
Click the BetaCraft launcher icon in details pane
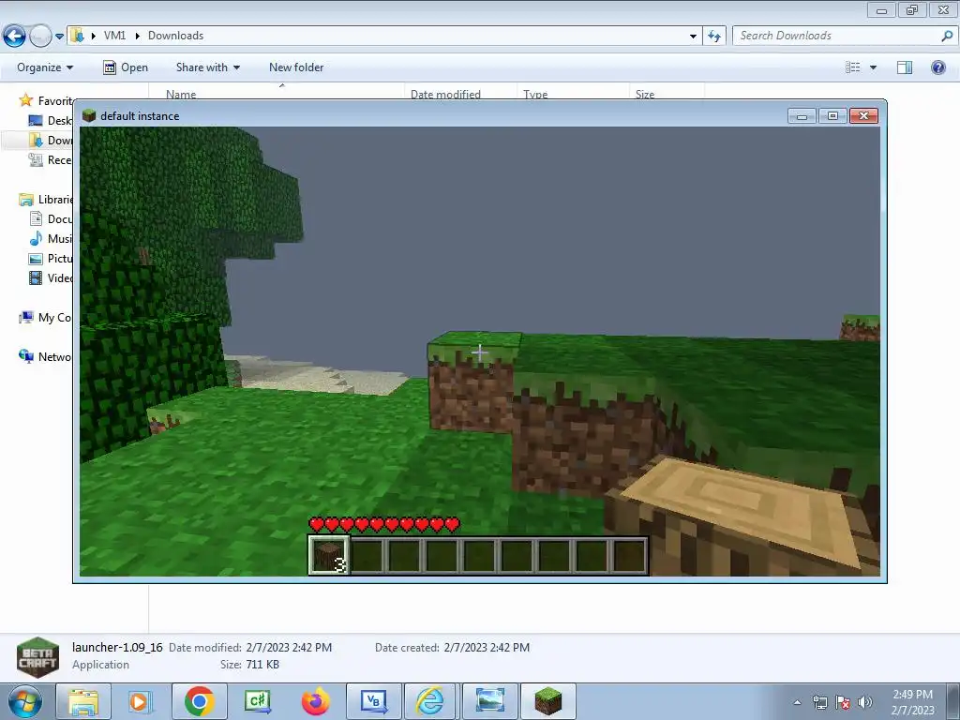pyautogui.click(x=37, y=657)
